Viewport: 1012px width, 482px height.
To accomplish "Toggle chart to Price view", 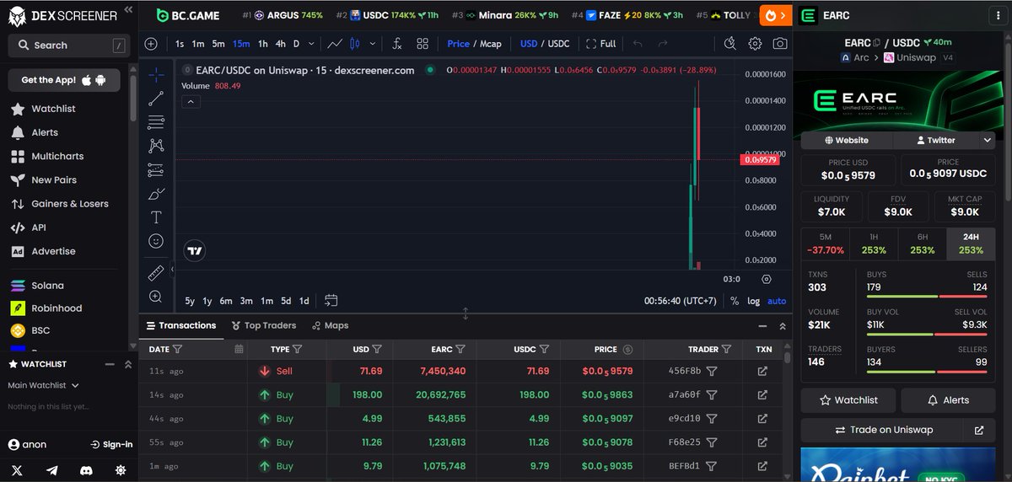I will [x=459, y=44].
